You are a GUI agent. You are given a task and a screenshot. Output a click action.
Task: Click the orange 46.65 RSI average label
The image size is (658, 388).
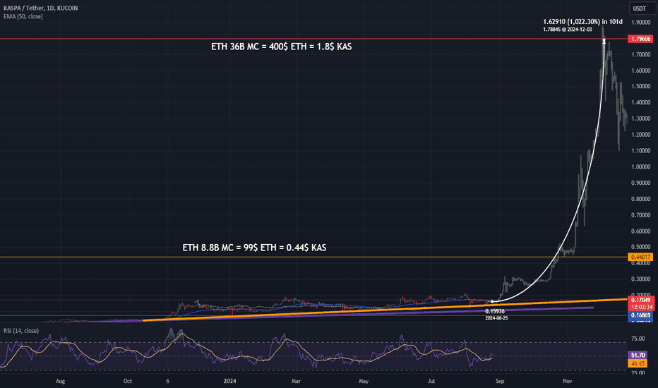click(x=638, y=363)
